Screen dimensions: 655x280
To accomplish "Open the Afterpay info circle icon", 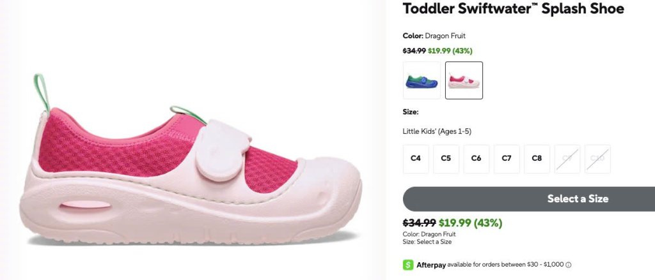I will coord(568,265).
